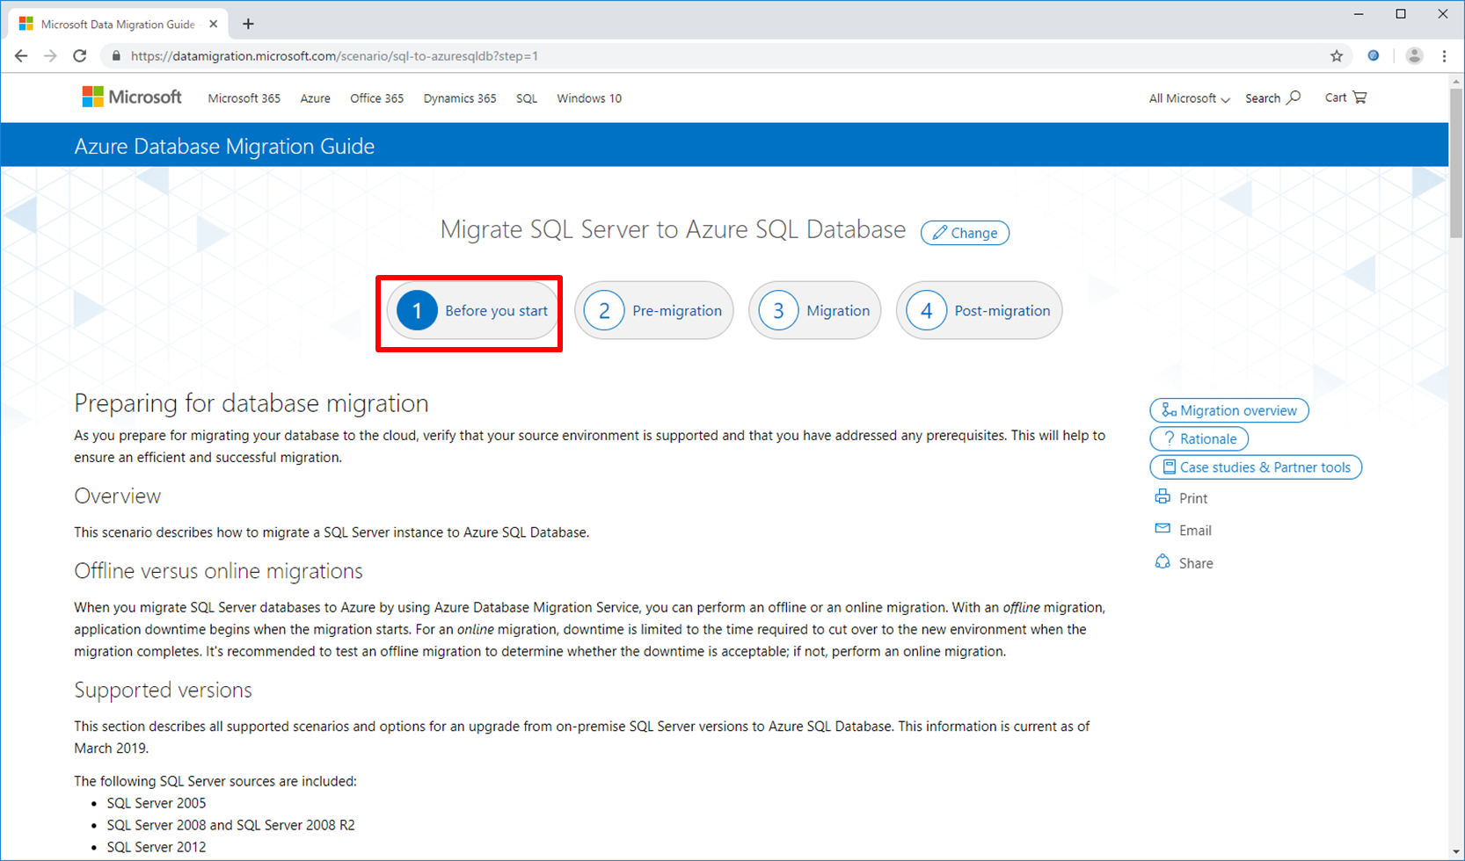Click the Change scenario button

965,233
